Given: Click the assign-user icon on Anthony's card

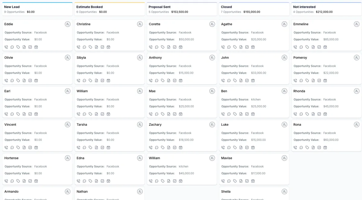Looking at the screenshot, I should click(x=212, y=58).
